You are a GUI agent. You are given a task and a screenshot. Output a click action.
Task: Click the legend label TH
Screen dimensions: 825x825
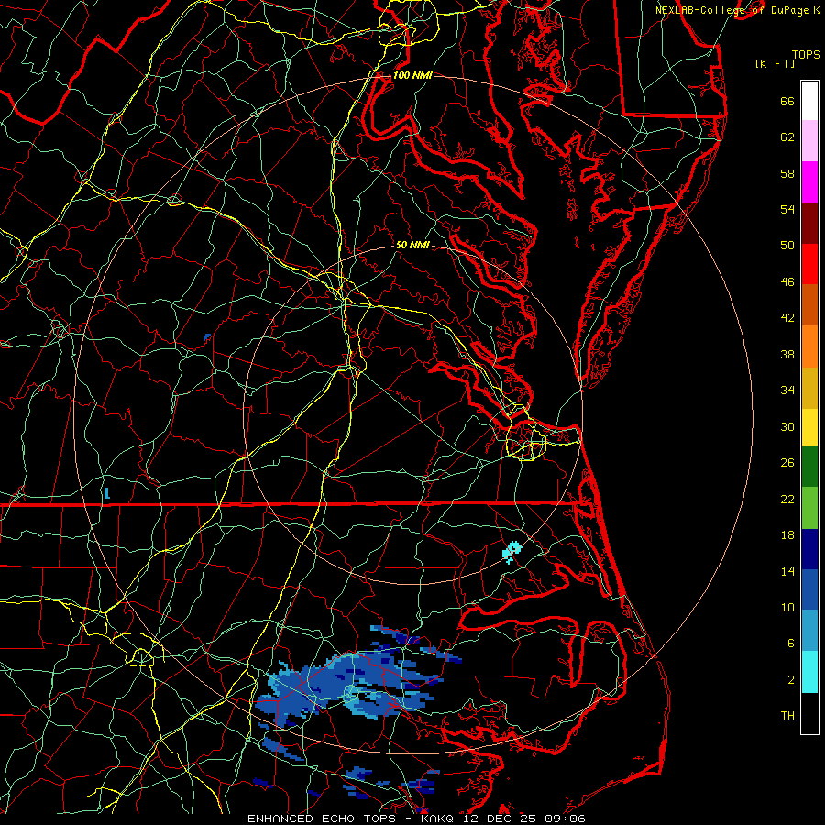787,715
